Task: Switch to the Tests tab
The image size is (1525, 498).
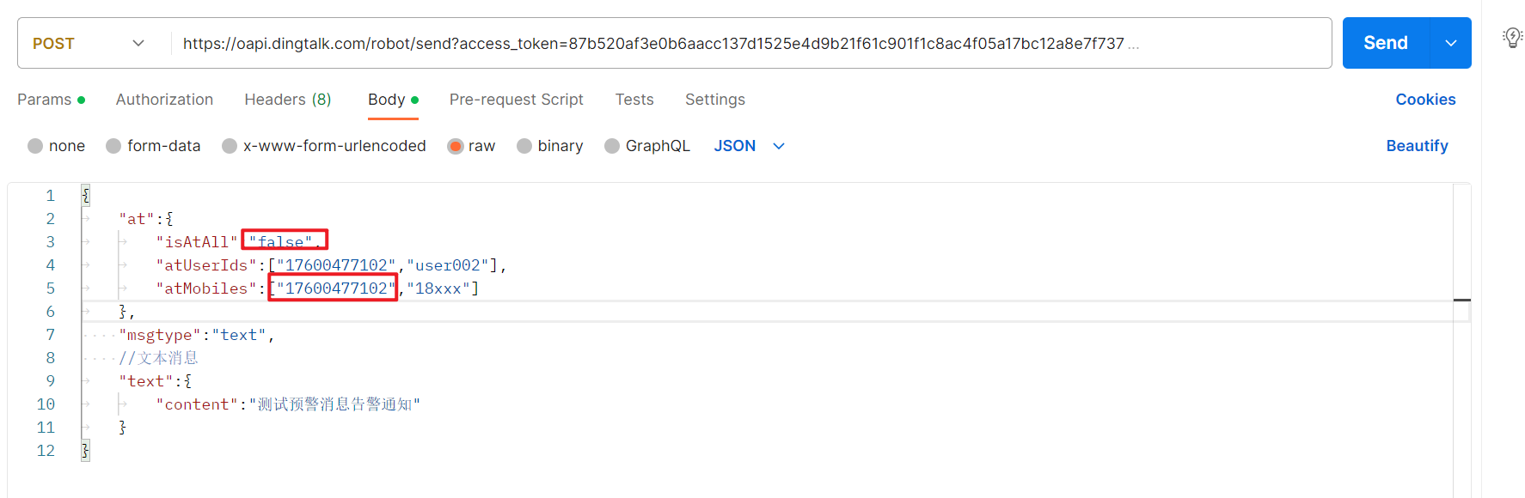Action: pyautogui.click(x=634, y=100)
